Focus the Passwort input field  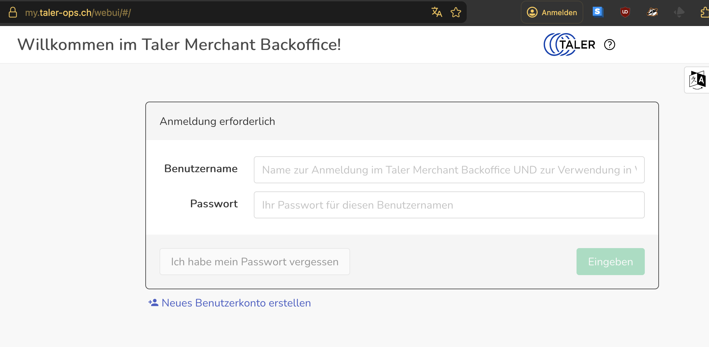click(449, 205)
